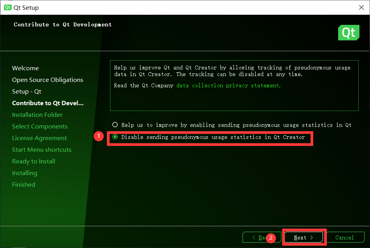Click the Qt icon in the title bar
The width and height of the screenshot is (370, 248).
point(7,7)
